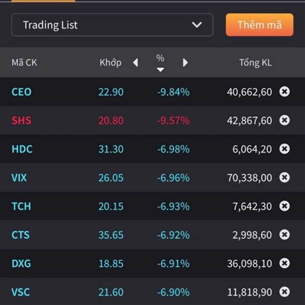The width and height of the screenshot is (305, 305).
Task: Open the Trading List dropdown
Action: pos(112,25)
